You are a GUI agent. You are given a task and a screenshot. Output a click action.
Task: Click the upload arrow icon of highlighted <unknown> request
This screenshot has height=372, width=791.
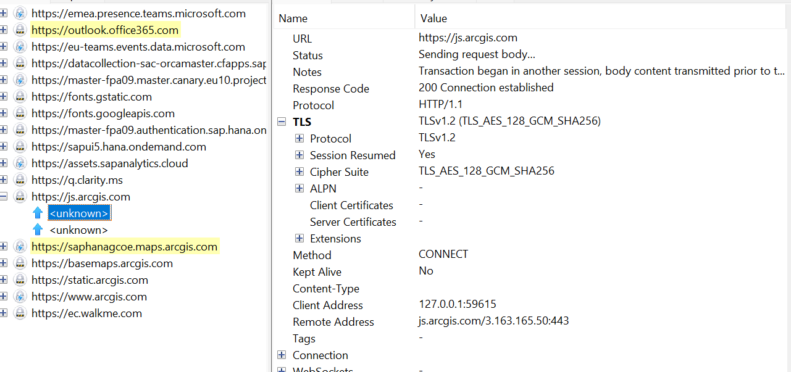coord(38,213)
